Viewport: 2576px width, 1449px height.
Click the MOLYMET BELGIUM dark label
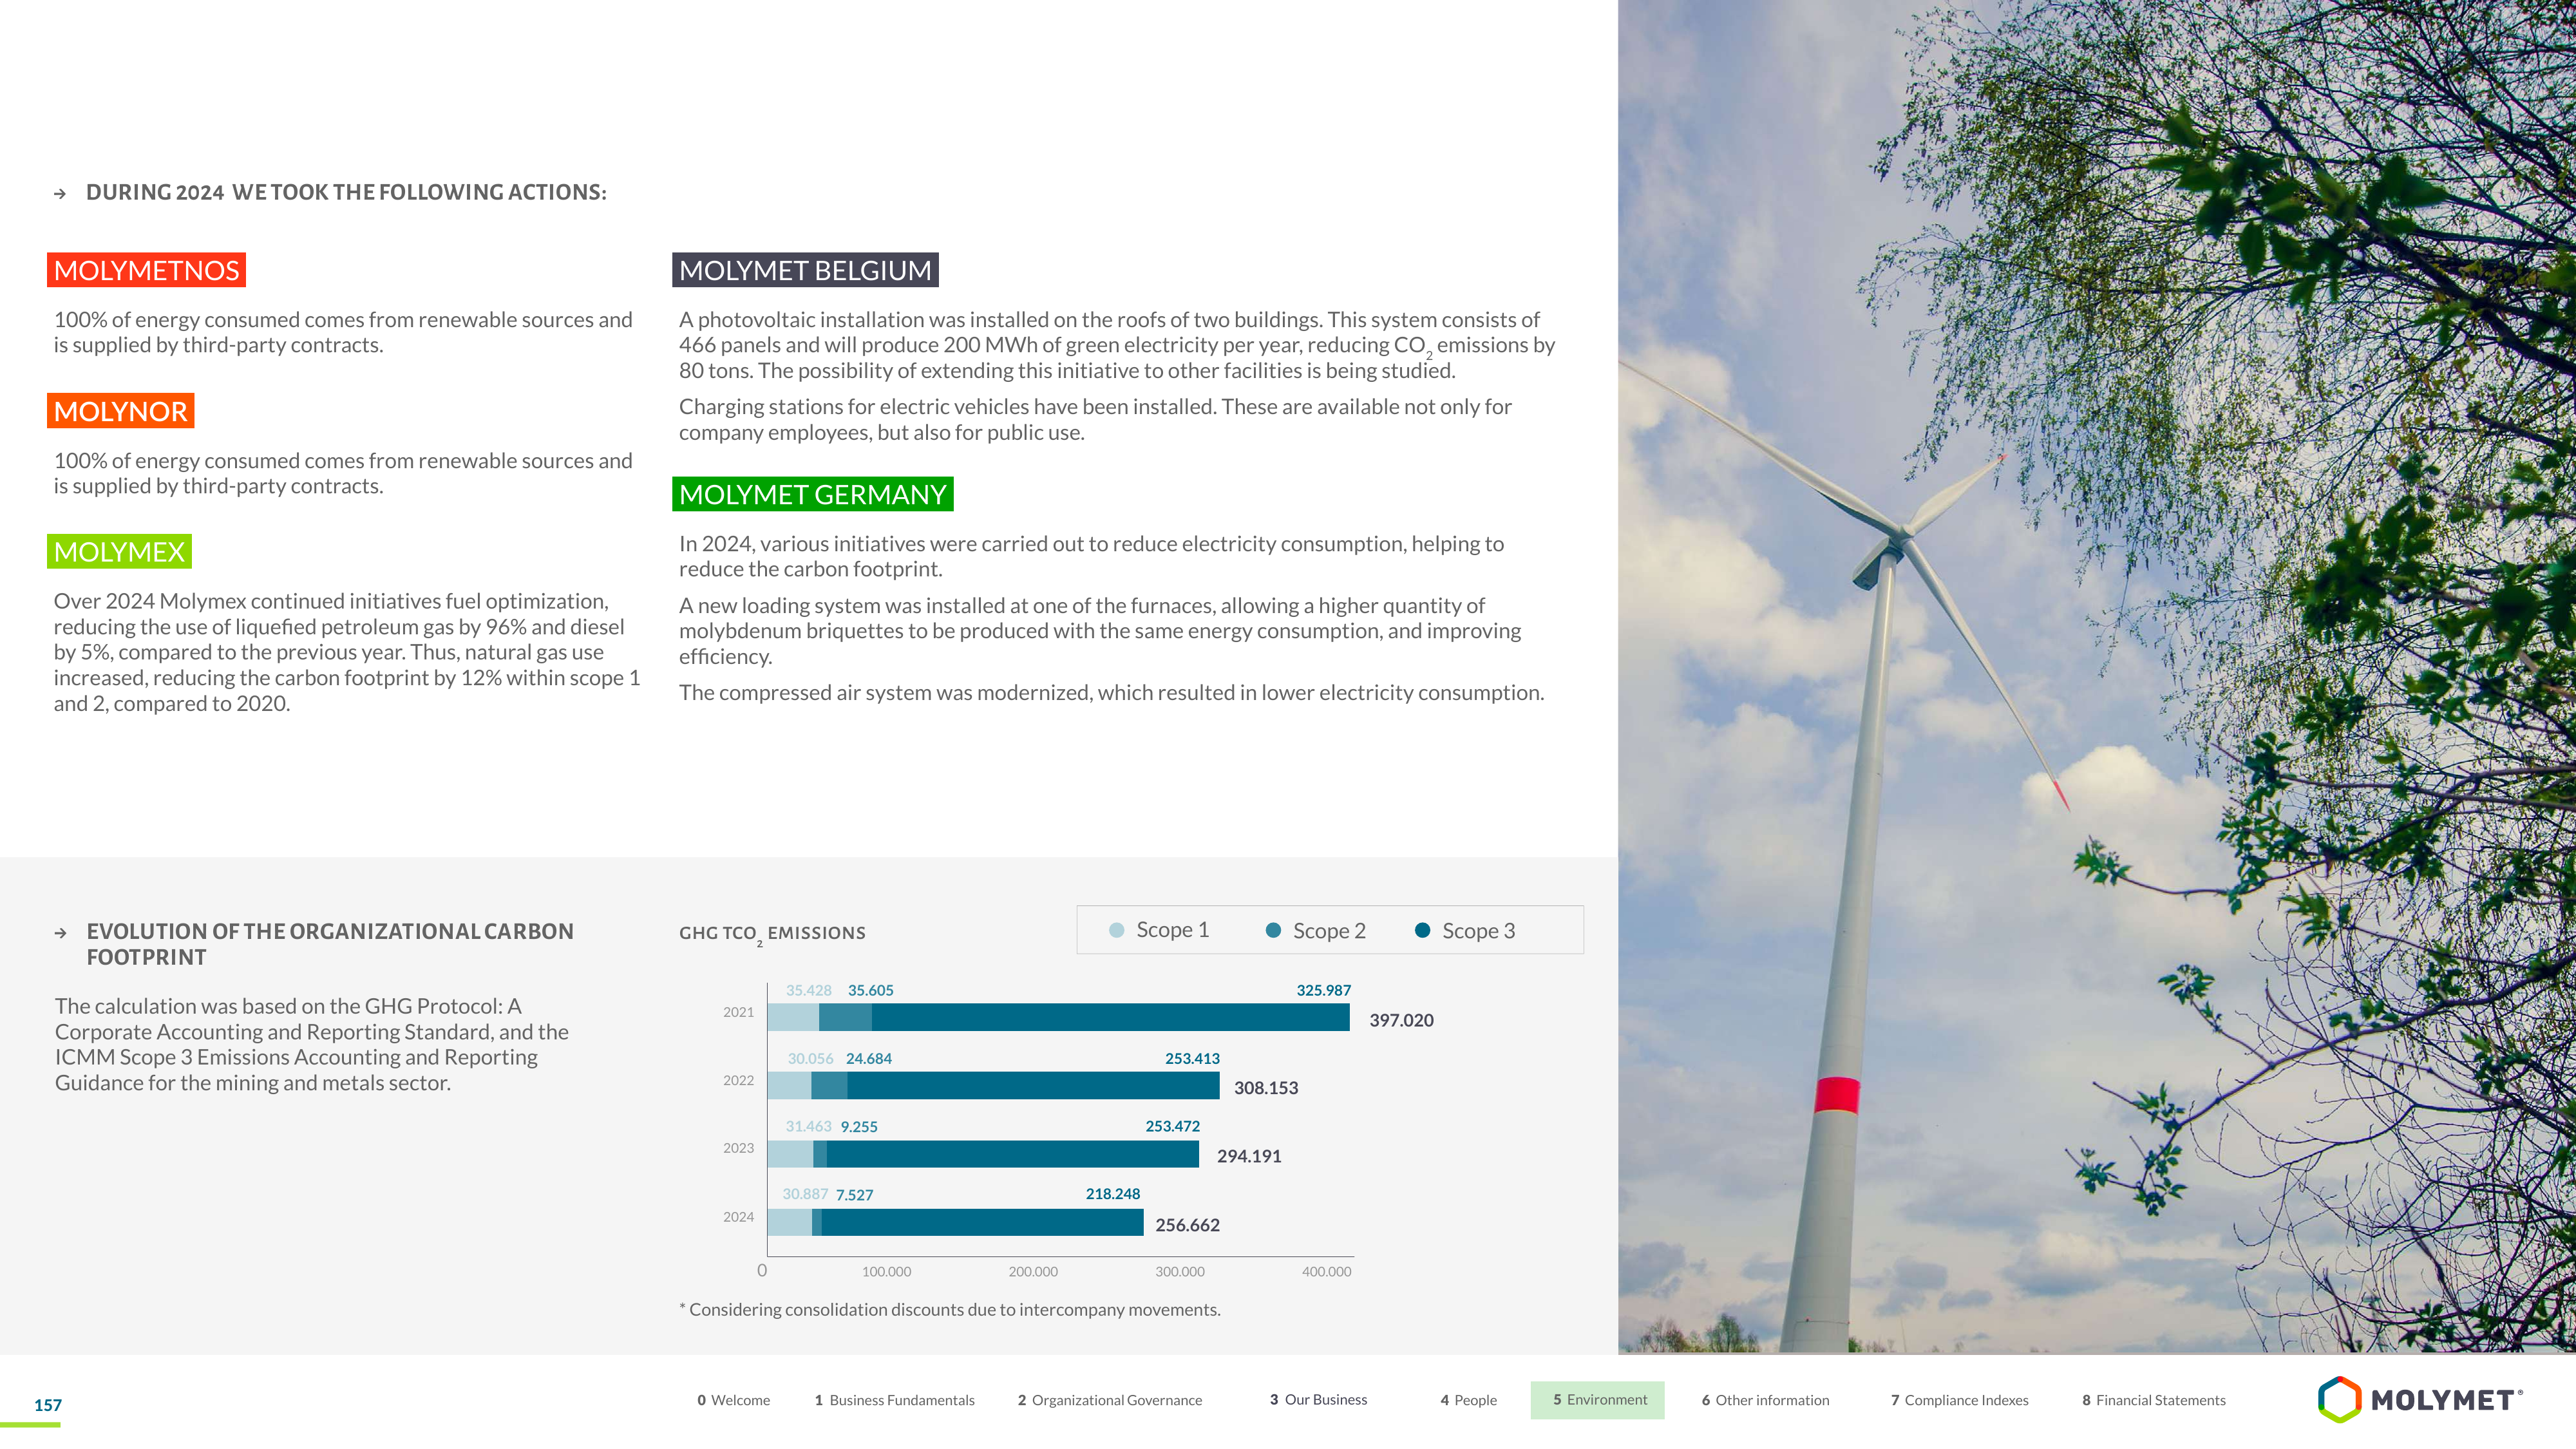tap(805, 270)
